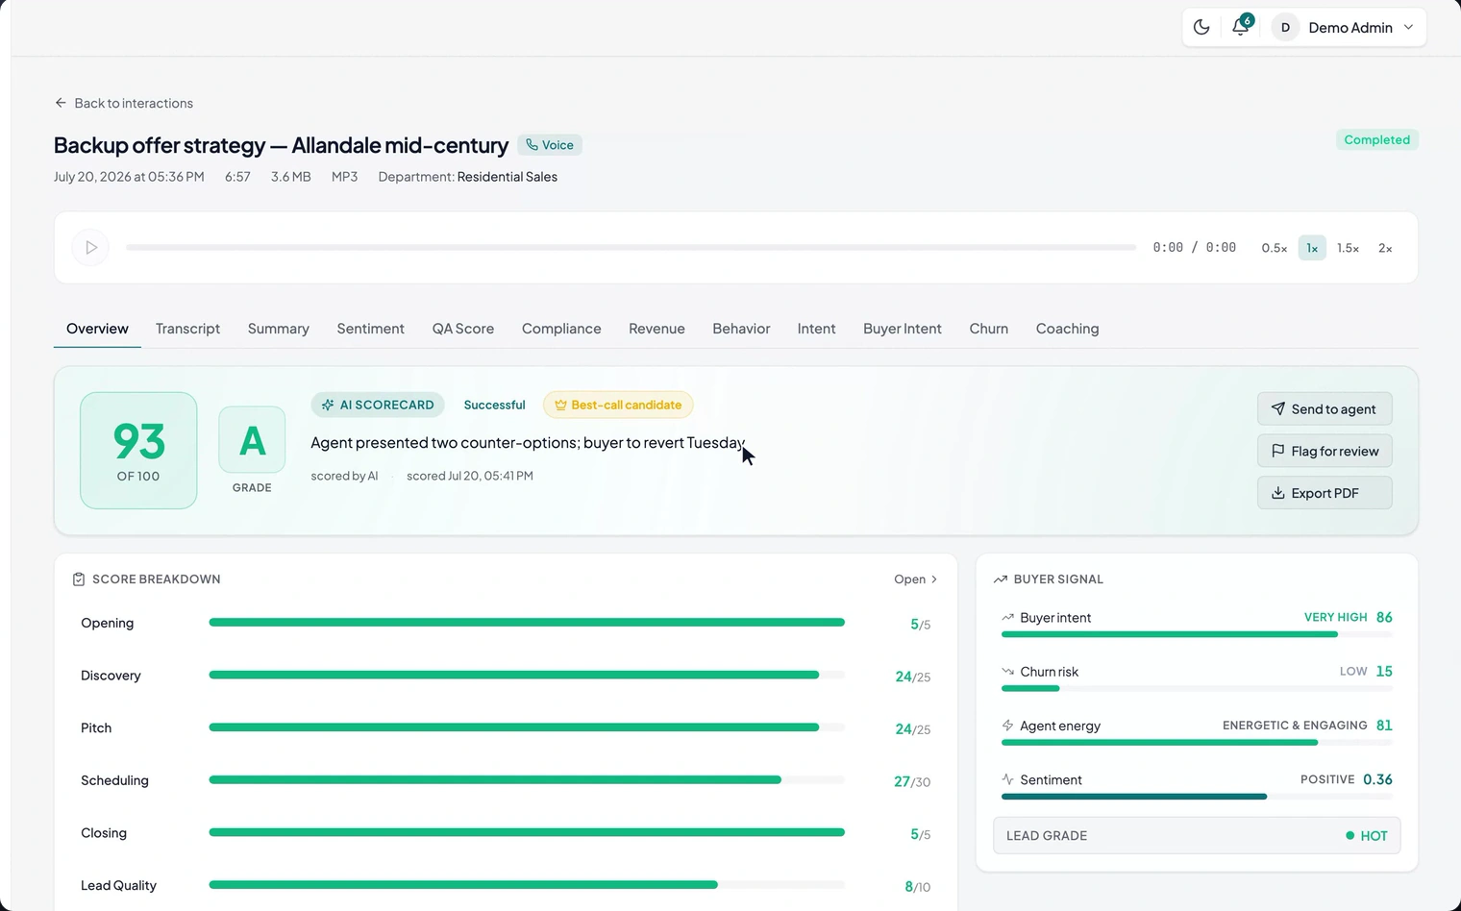Switch to the Transcript tab
Screen dimensions: 1461x911
click(187, 329)
